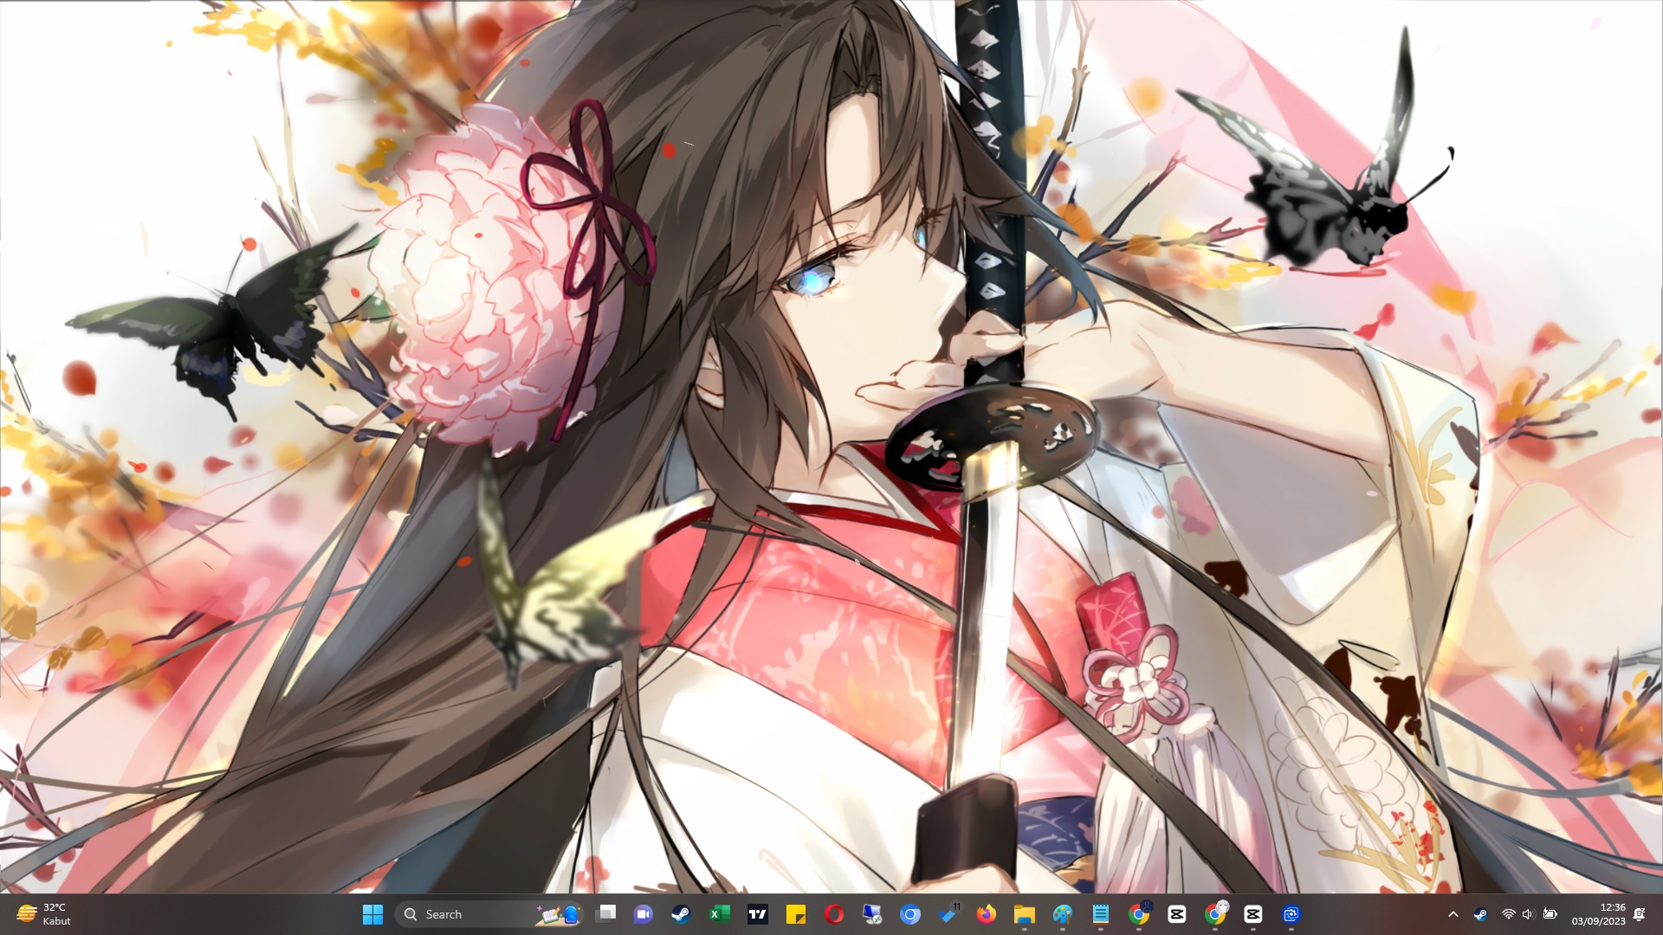Open the Wi-Fi network quick settings

(1508, 914)
